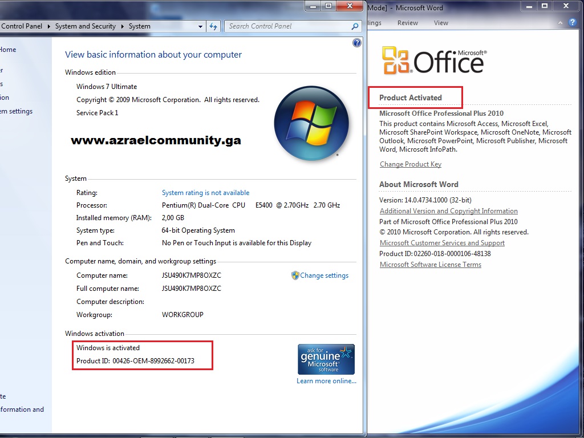Collapse the Word ribbon with caret icon
Image resolution: width=584 pixels, height=438 pixels.
click(x=560, y=23)
